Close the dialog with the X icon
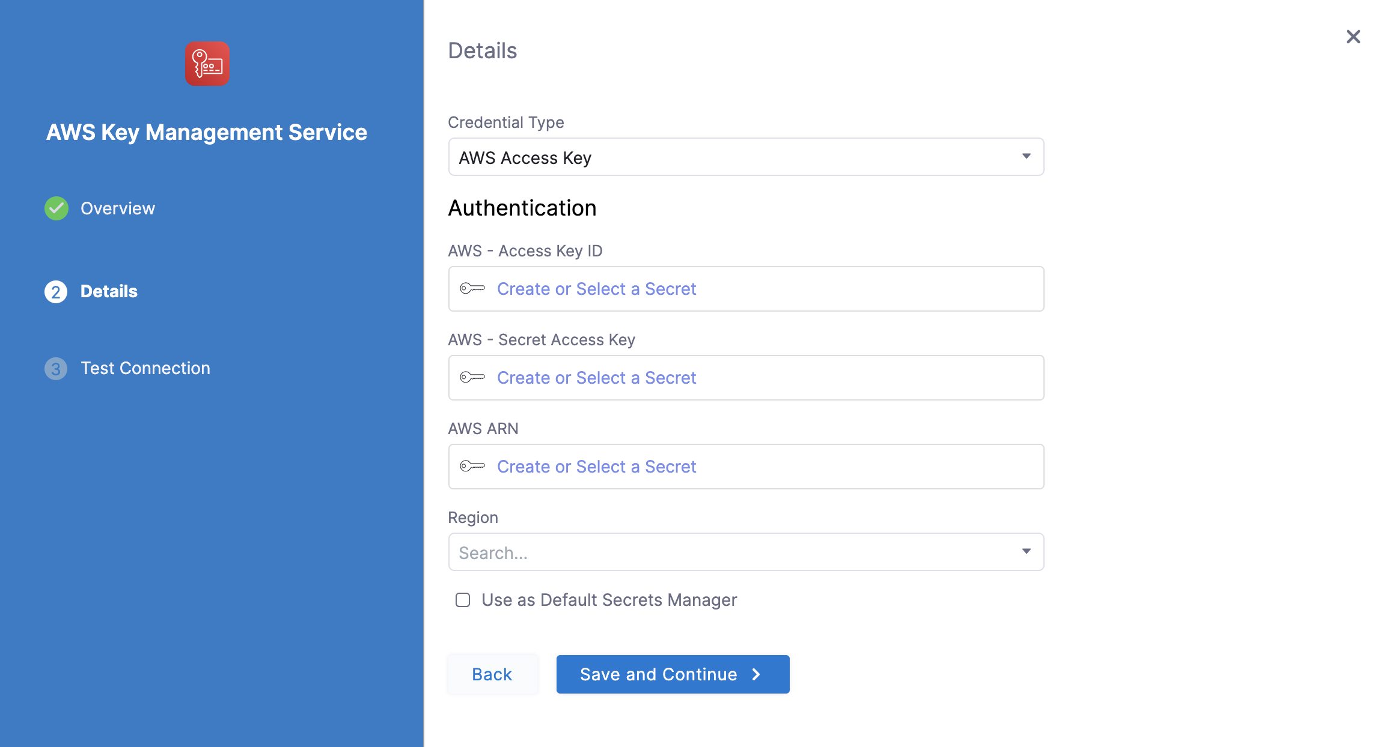 tap(1353, 37)
